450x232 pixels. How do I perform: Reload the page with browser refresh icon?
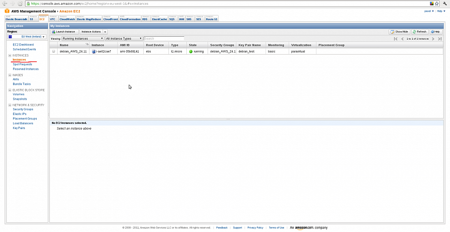(20, 3)
